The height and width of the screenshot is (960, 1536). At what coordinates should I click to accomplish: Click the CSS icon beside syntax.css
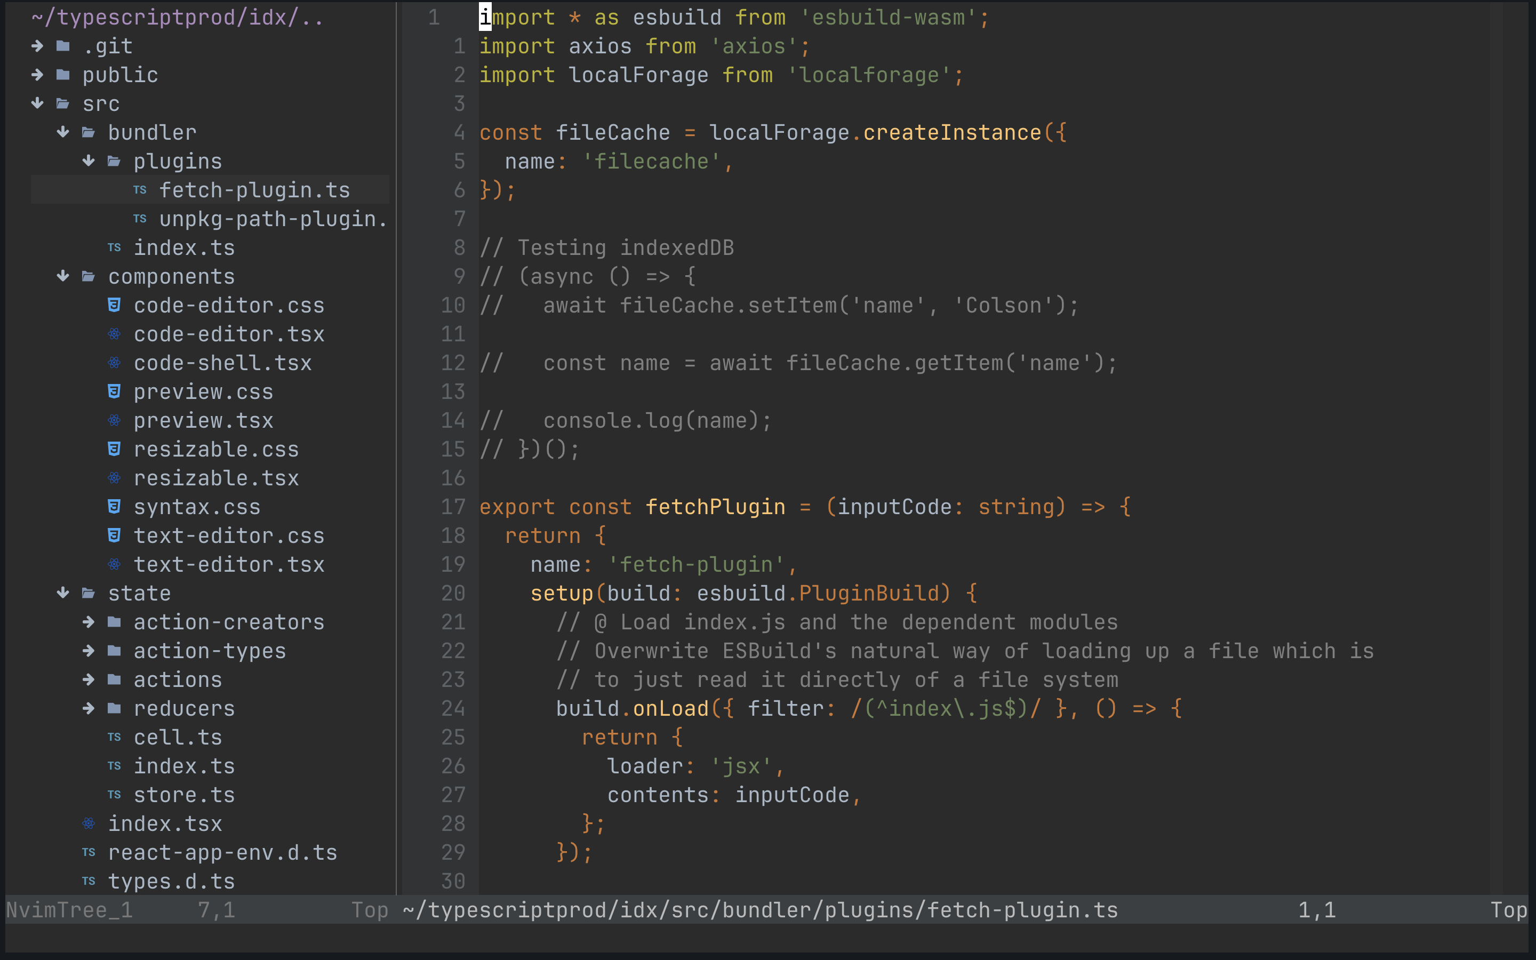point(114,507)
